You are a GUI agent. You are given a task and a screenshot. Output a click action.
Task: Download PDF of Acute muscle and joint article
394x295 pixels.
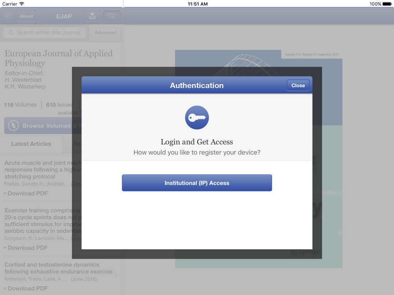tap(27, 193)
